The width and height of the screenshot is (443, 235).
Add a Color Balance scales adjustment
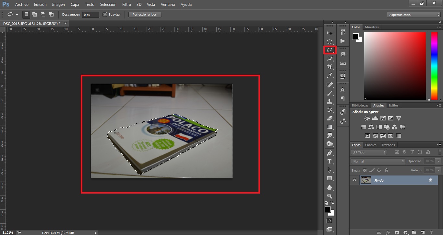point(371,127)
